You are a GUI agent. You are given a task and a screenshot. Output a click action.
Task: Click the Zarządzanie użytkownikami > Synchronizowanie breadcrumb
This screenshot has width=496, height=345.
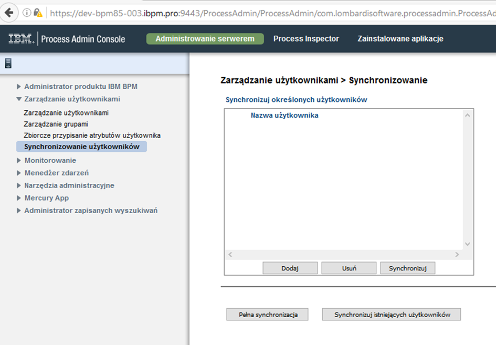point(324,80)
